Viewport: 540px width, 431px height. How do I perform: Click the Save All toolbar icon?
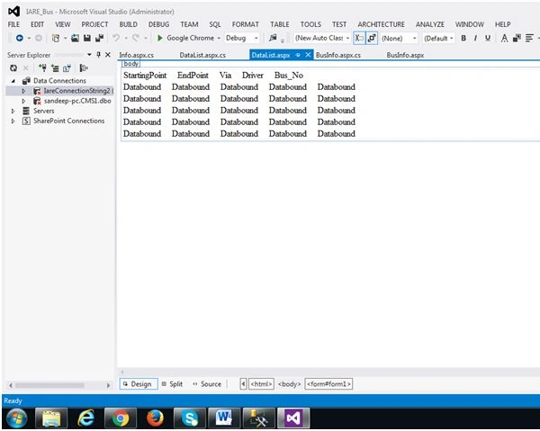click(x=100, y=38)
